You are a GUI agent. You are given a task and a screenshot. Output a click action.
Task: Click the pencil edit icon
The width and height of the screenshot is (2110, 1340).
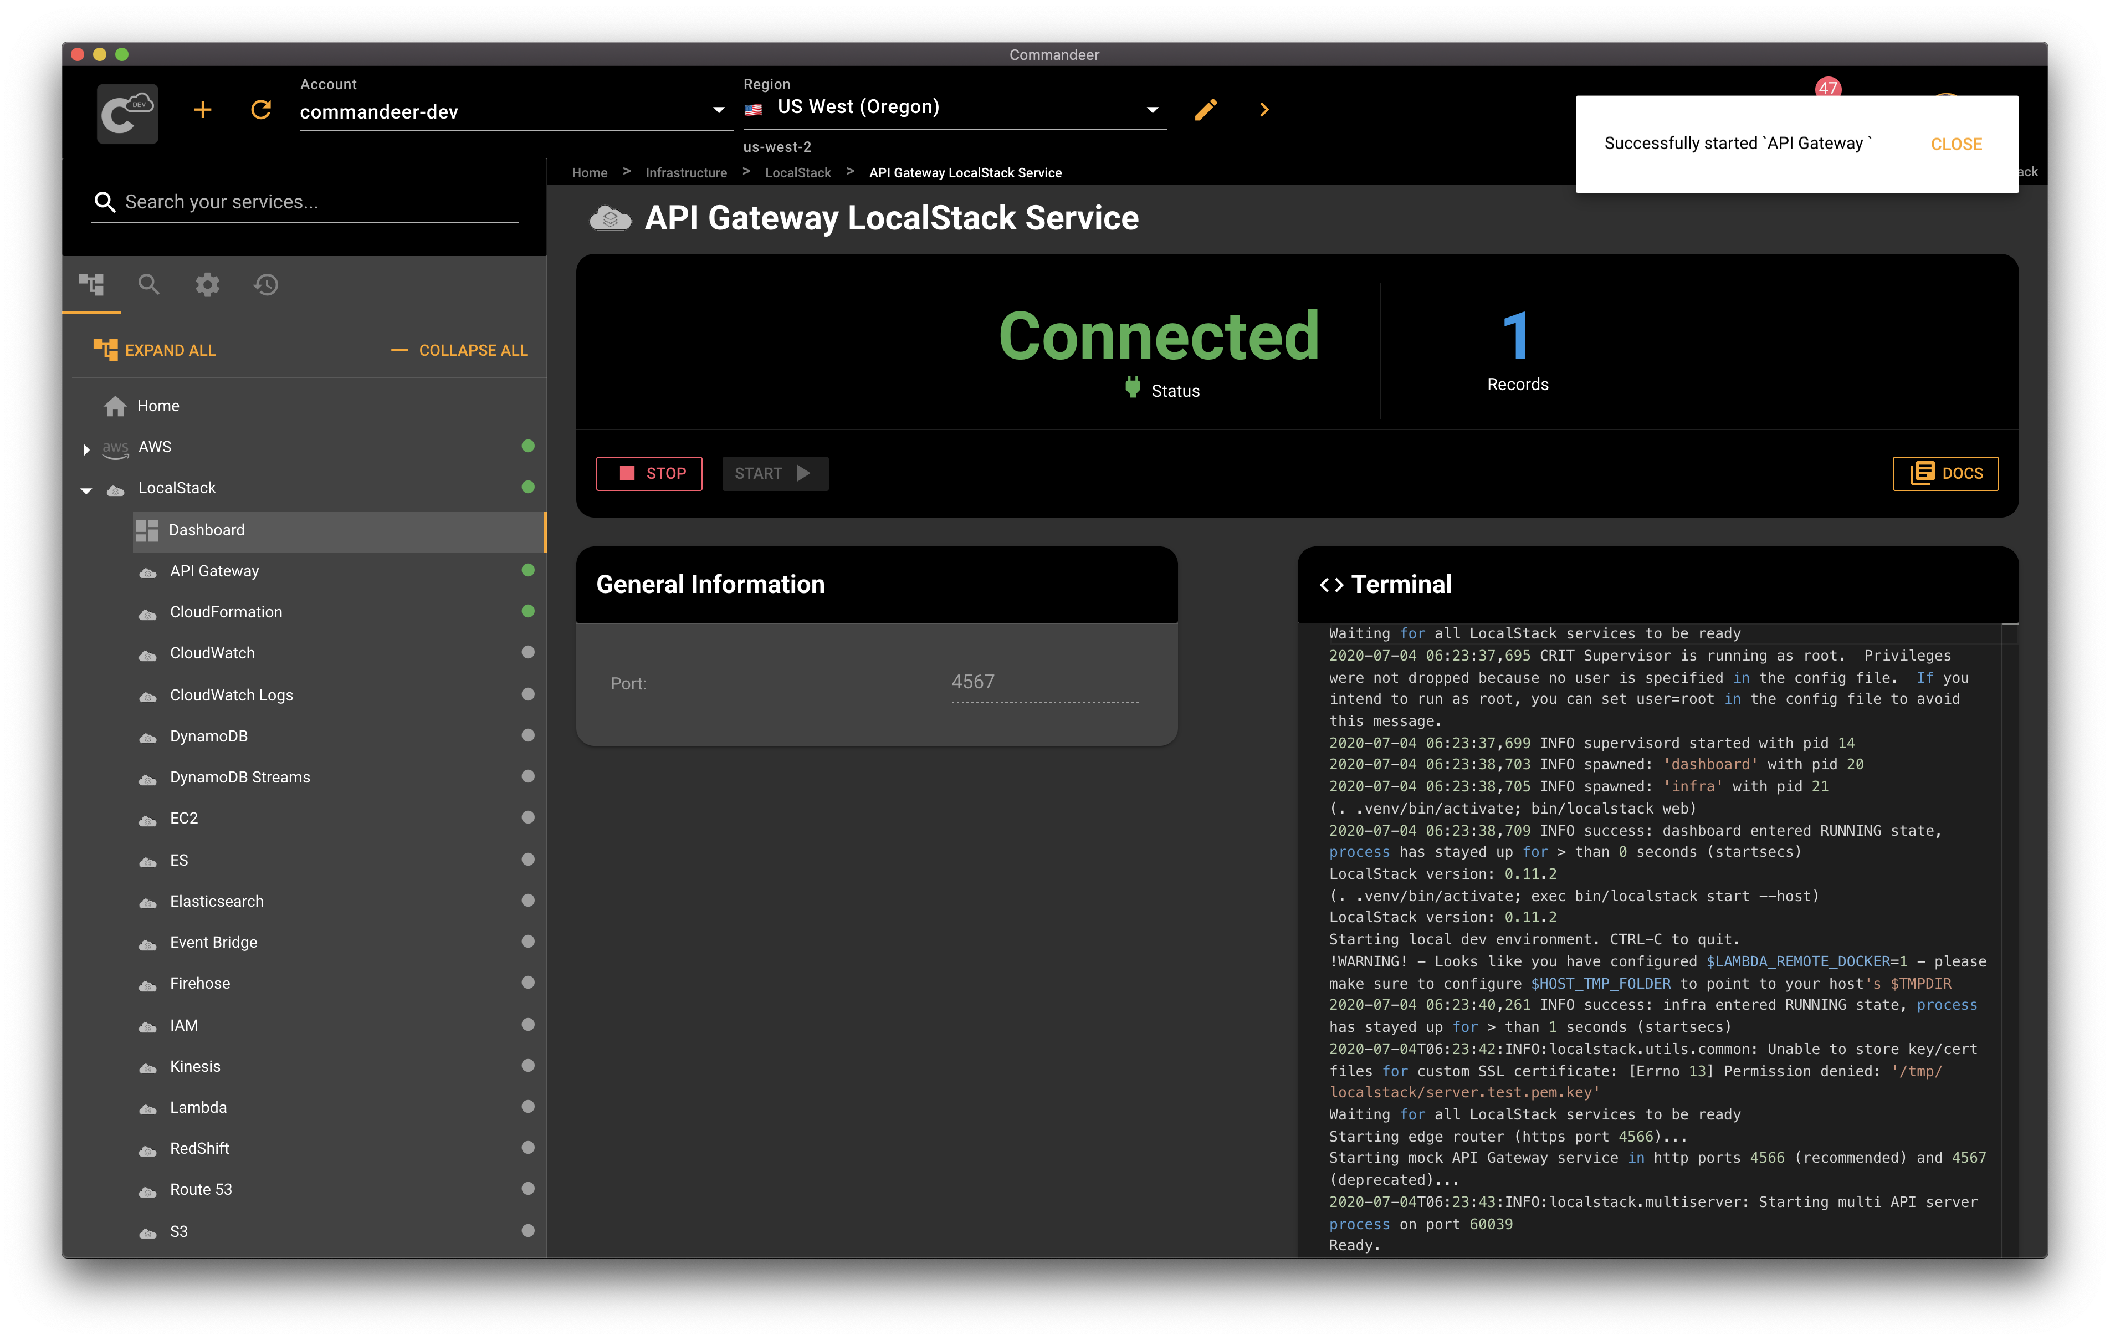coord(1206,110)
